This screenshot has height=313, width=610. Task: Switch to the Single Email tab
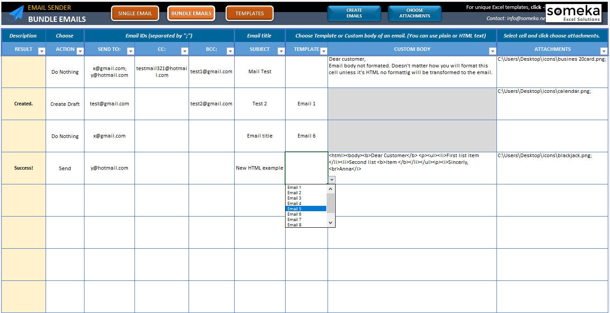point(135,13)
